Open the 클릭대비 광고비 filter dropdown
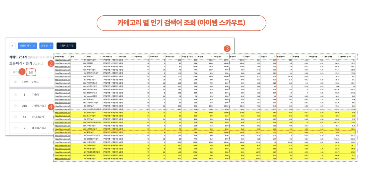 pyautogui.click(x=354, y=56)
